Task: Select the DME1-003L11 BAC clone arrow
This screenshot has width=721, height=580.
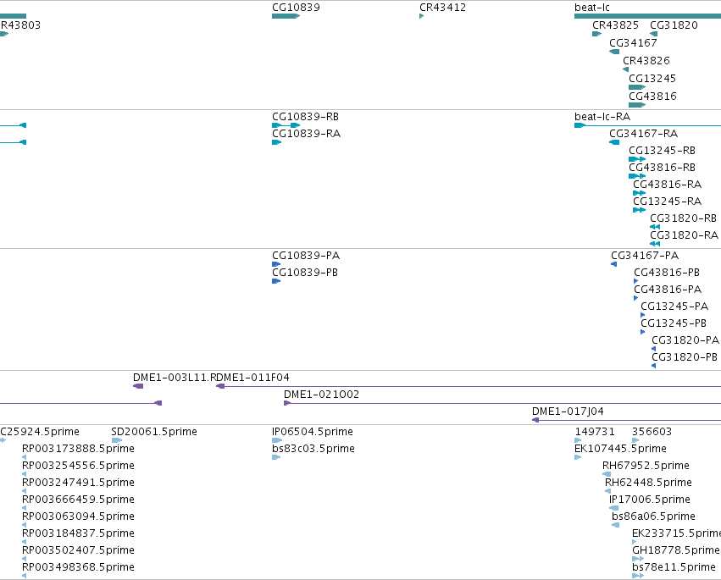Action: [138, 386]
